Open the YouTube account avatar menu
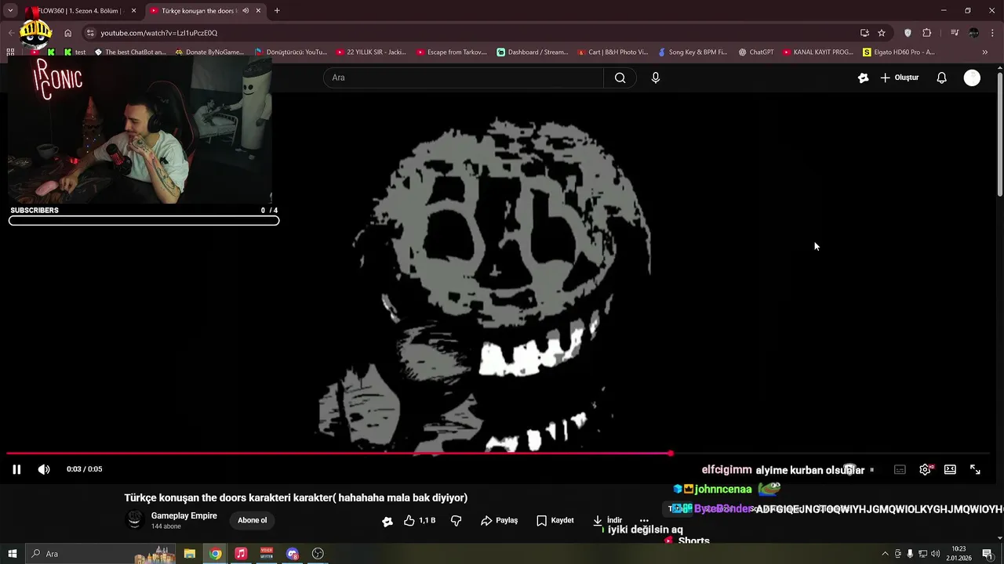Viewport: 1004px width, 564px height. (x=972, y=78)
